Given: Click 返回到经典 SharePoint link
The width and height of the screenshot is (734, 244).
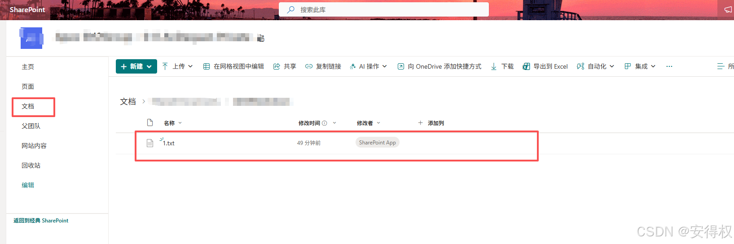Looking at the screenshot, I should coord(41,221).
